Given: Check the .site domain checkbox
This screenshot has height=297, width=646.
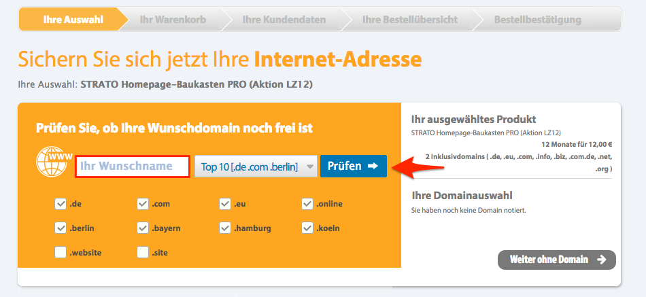Looking at the screenshot, I should (x=143, y=252).
